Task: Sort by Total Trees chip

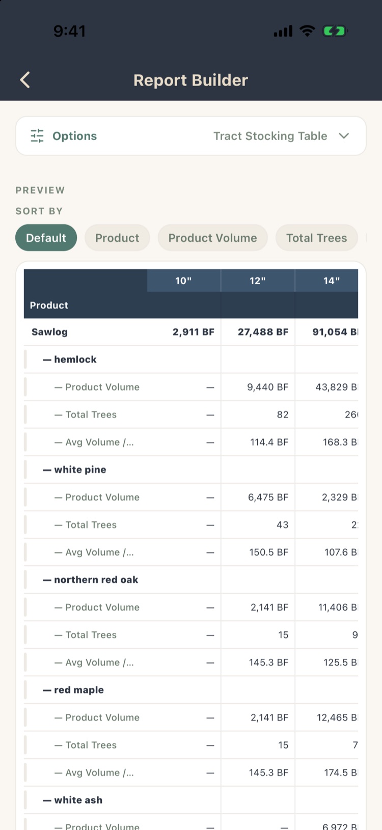Action: tap(316, 238)
